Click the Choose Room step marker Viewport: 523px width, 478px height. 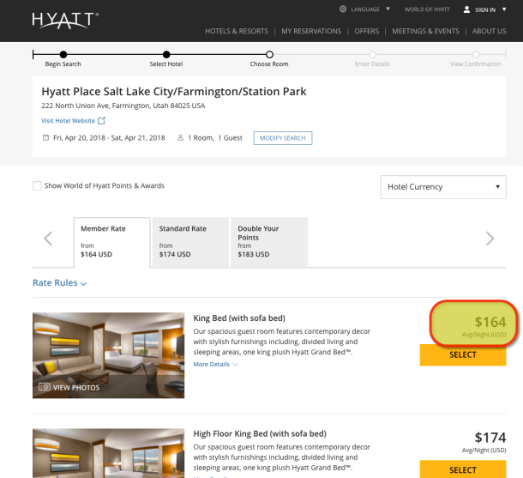pos(269,54)
